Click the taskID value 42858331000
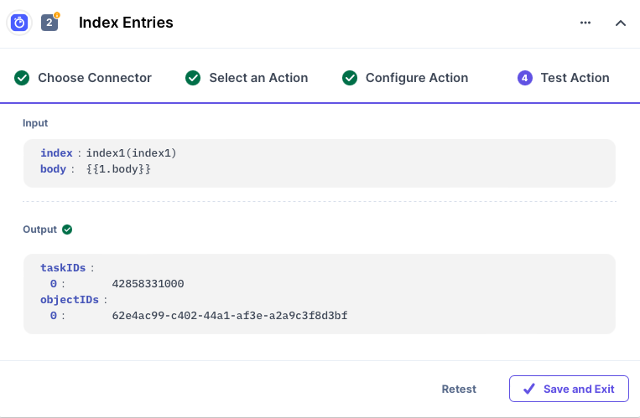The height and width of the screenshot is (418, 640). tap(148, 284)
